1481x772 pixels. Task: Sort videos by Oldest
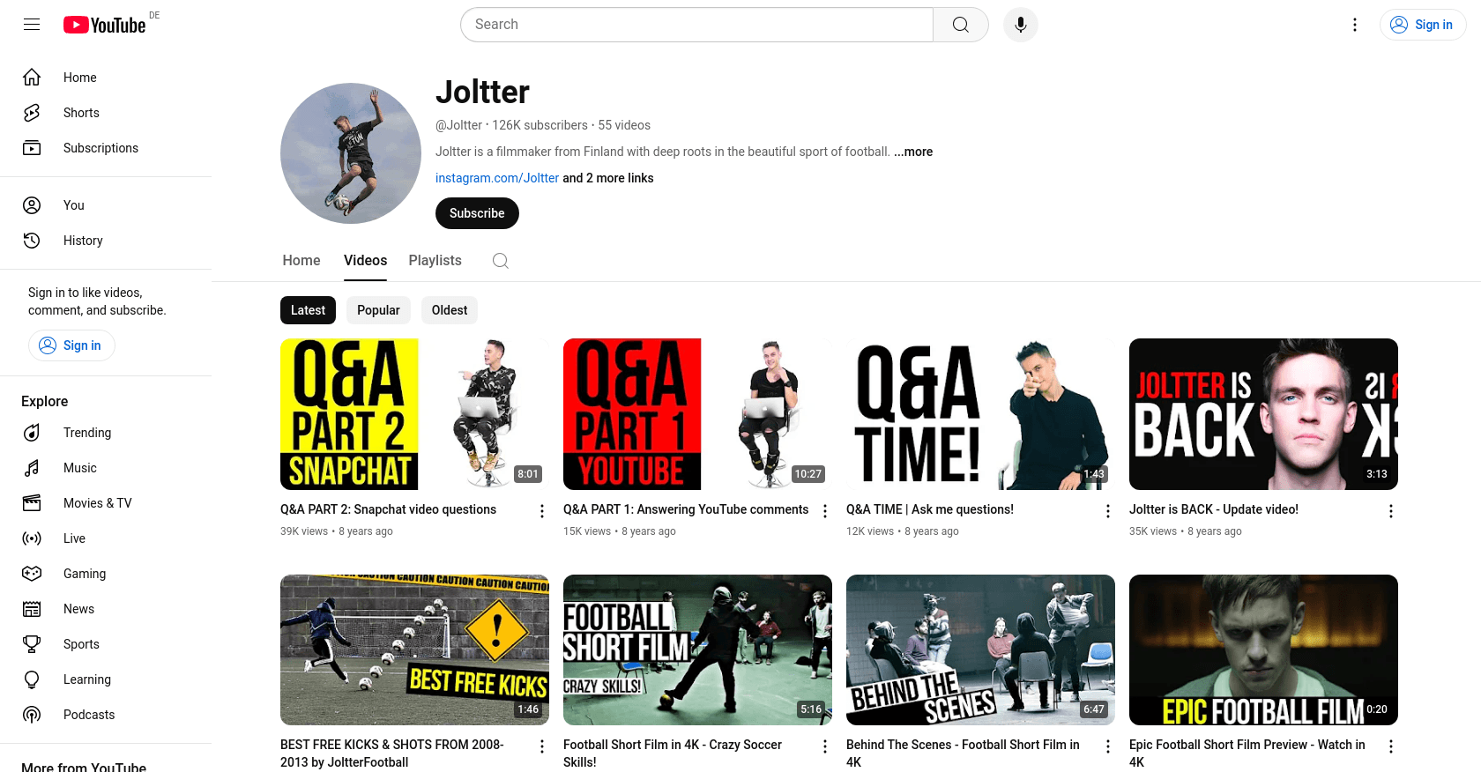click(x=450, y=310)
